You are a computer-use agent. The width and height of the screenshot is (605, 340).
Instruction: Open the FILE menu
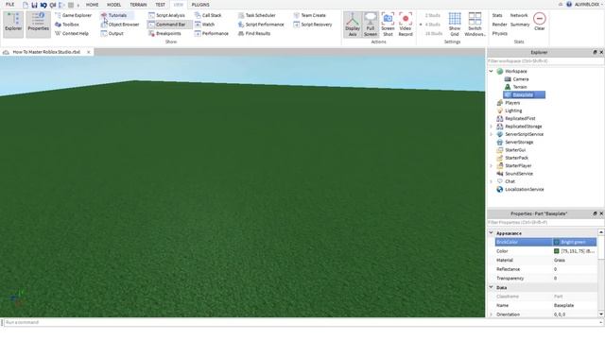(9, 5)
